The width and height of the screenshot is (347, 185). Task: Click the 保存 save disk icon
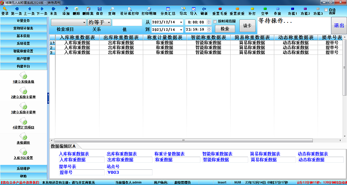click(100, 9)
